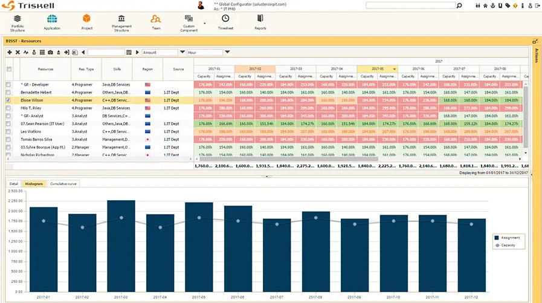542x303 pixels.
Task: Open the Custom Component module
Action: 189,23
